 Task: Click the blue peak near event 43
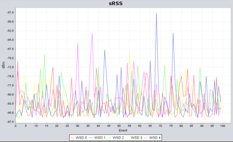pos(105,50)
